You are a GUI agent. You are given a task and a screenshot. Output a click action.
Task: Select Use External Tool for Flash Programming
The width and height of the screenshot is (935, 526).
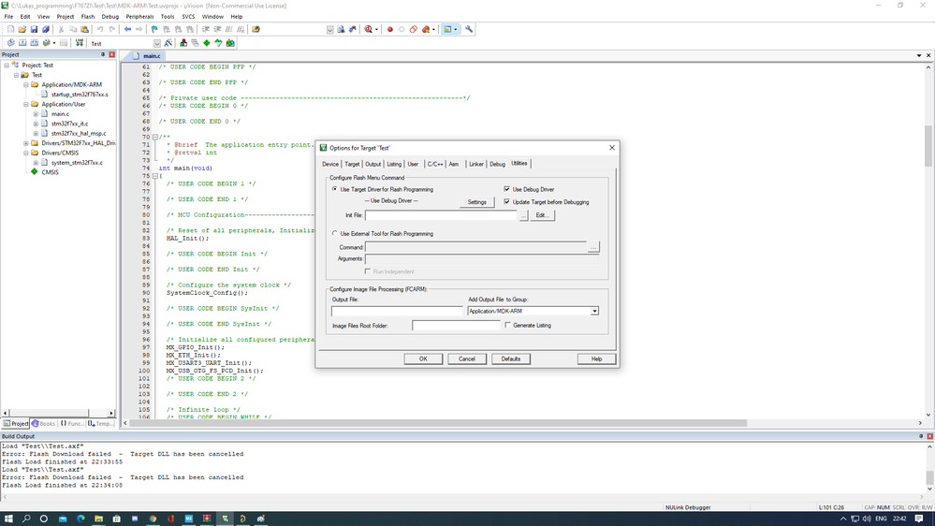[334, 234]
